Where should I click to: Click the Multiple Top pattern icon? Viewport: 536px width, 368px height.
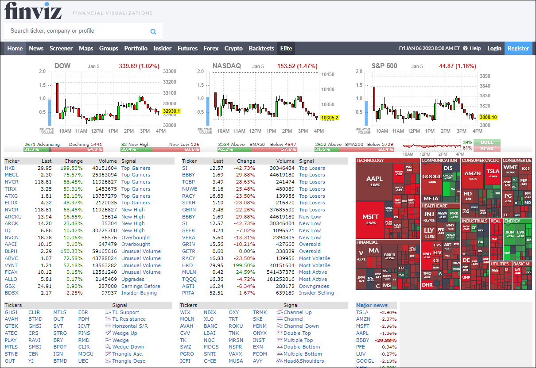pos(280,340)
